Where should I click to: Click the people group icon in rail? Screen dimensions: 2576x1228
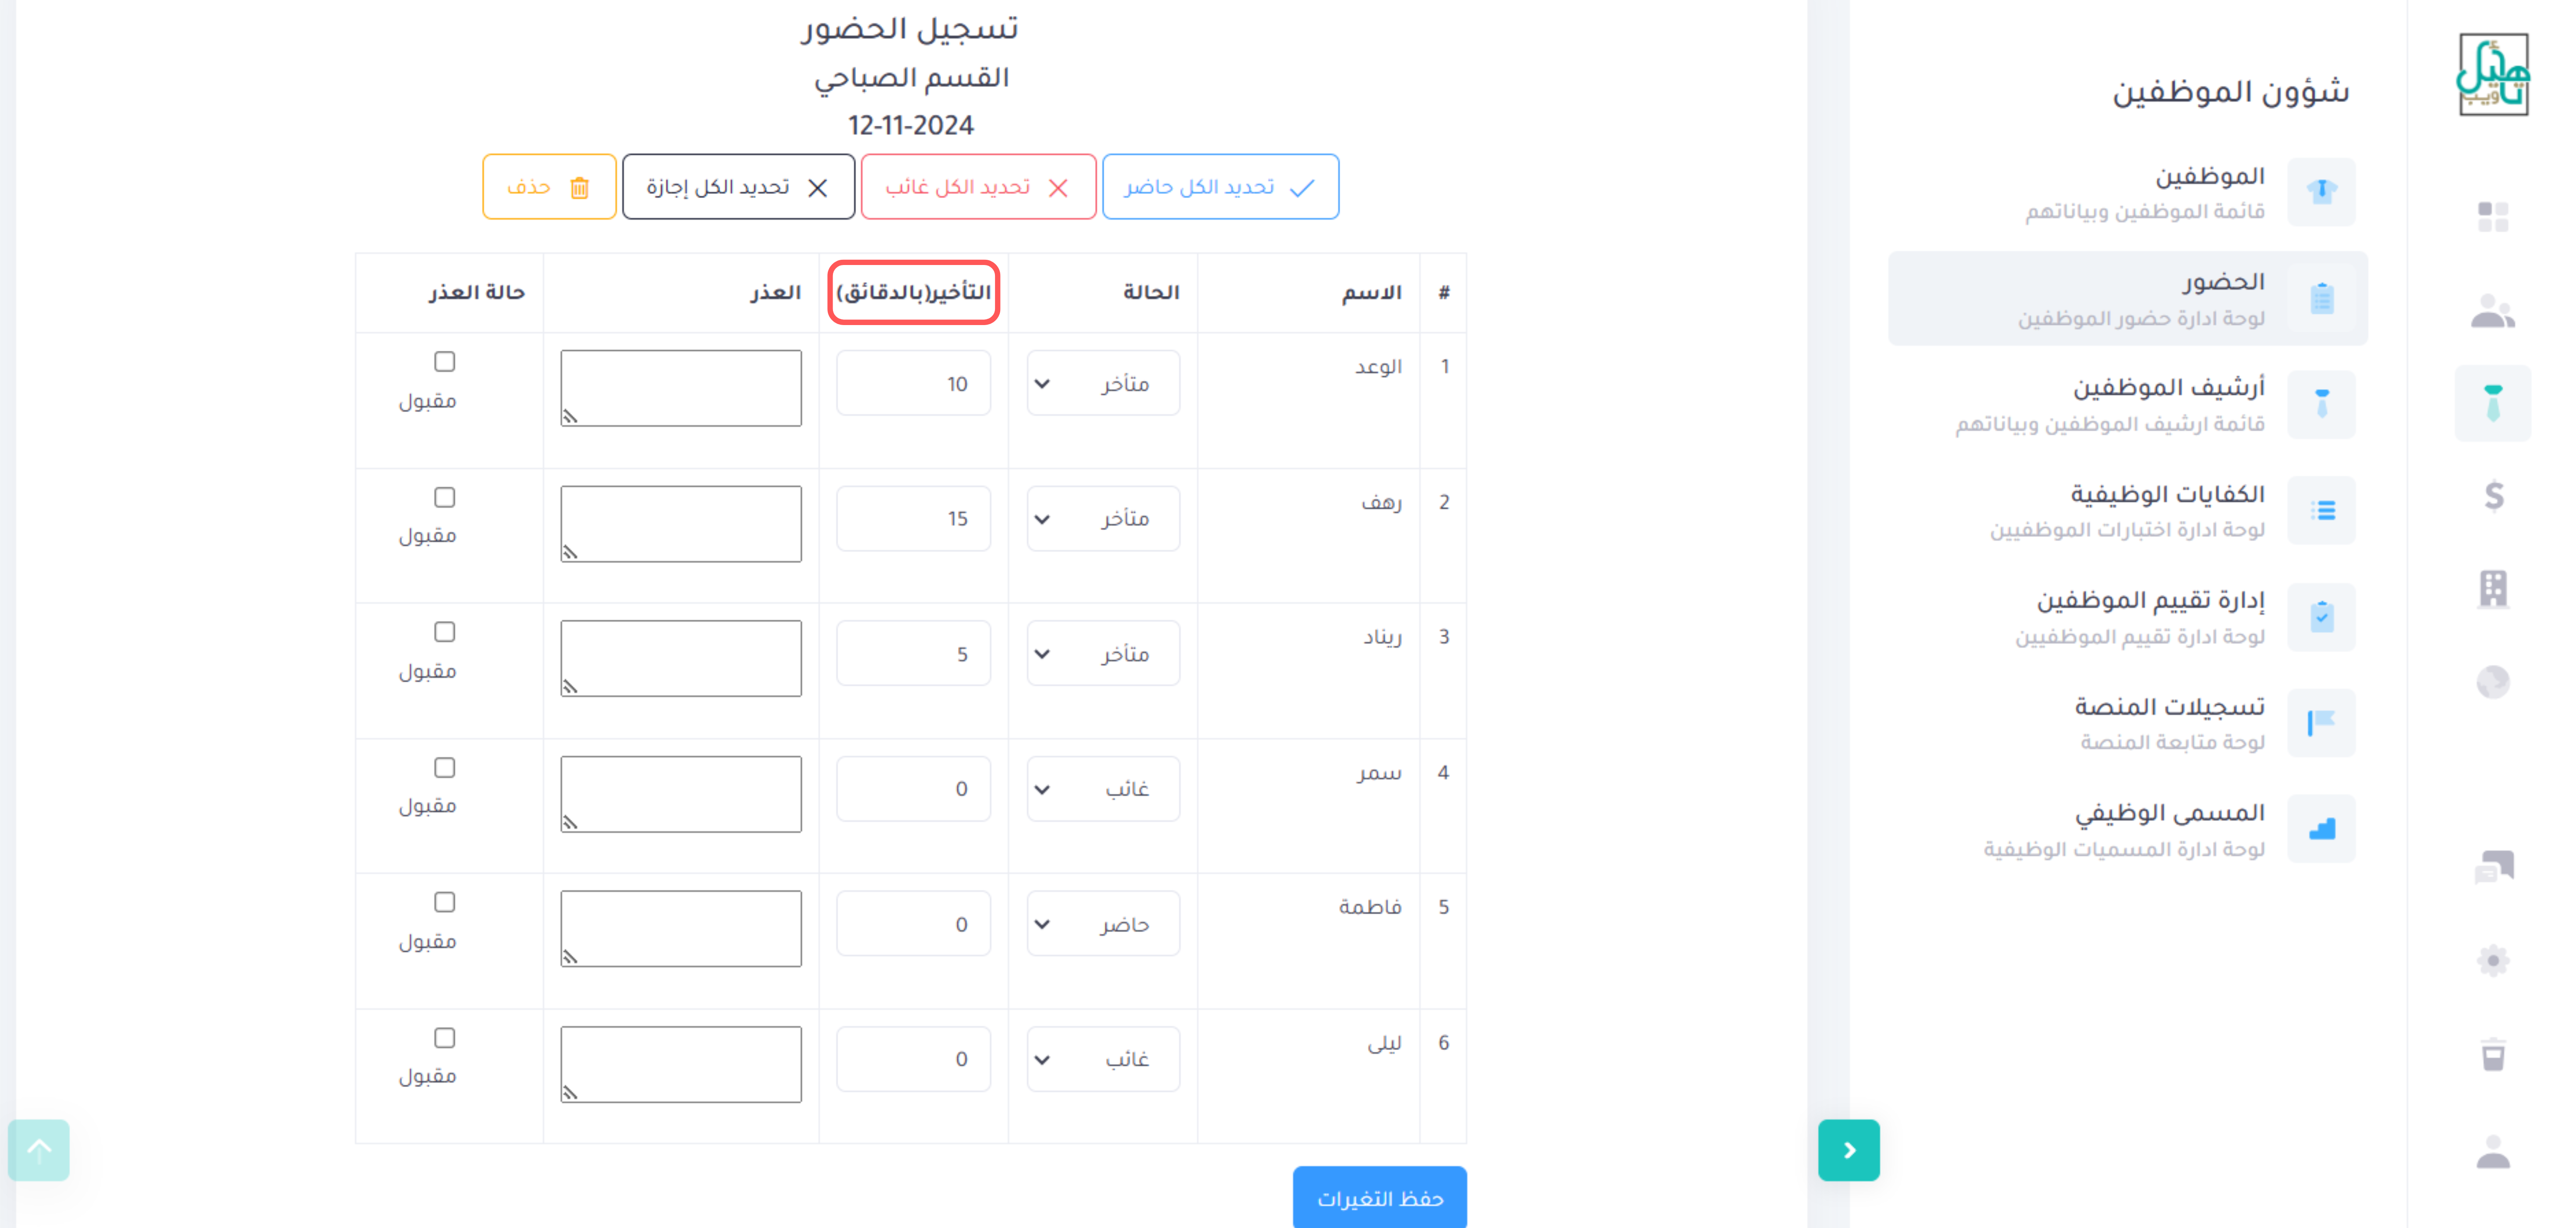click(2493, 311)
